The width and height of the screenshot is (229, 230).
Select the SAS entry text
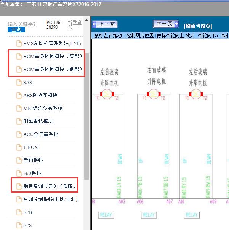(x=27, y=82)
